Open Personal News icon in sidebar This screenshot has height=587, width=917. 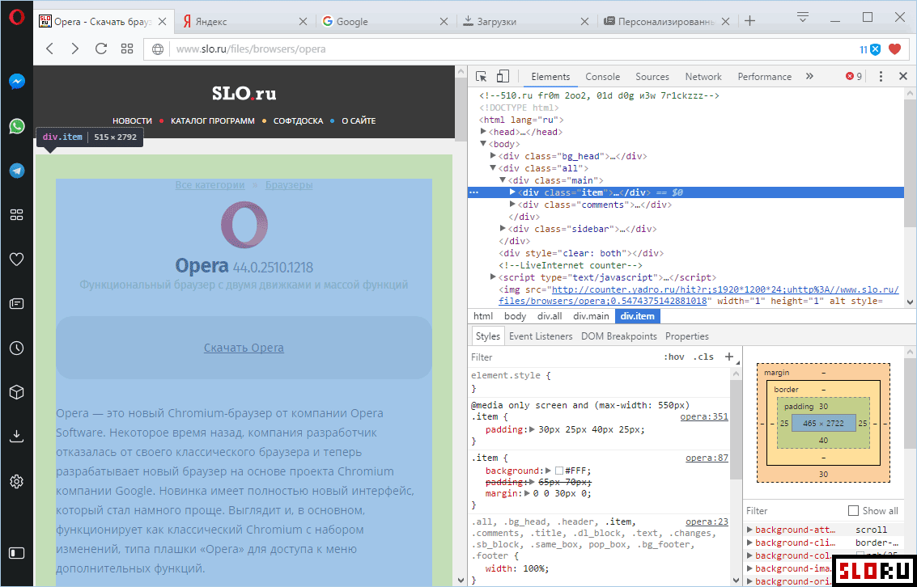click(x=16, y=304)
